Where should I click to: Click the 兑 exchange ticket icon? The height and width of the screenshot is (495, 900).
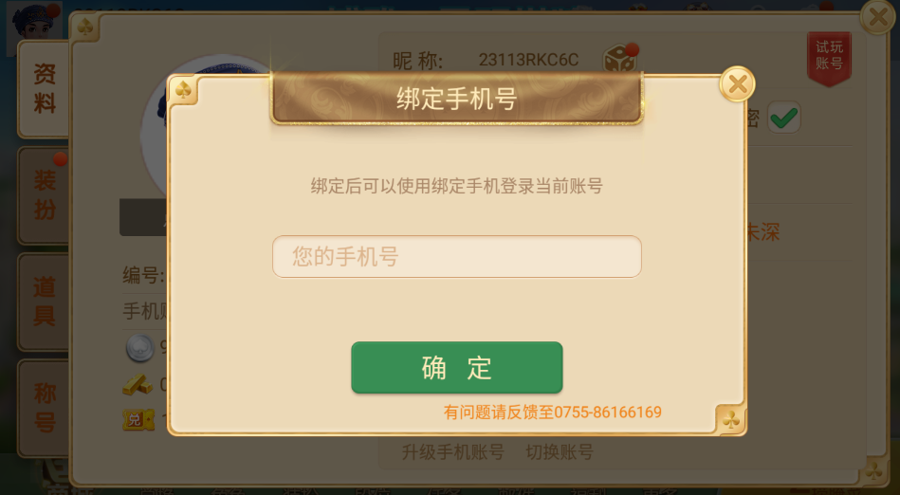pos(138,420)
